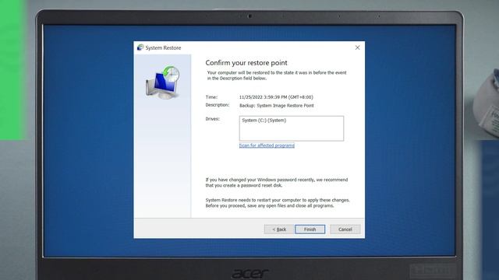Screen dimensions: 499x280
Task: Click the restart your computer notice text
Action: pyautogui.click(x=278, y=203)
